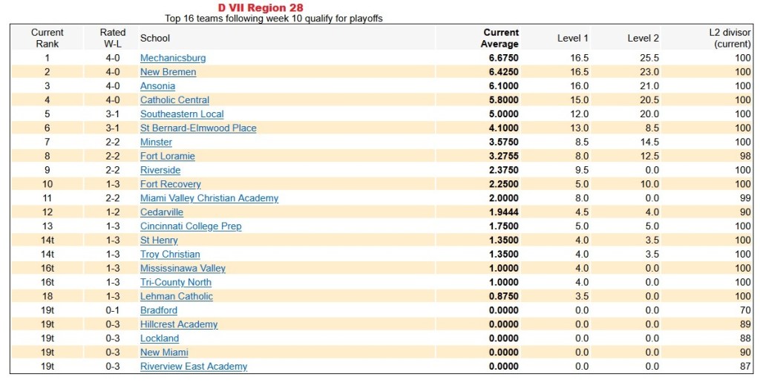This screenshot has height=383, width=760.
Task: Click the Troy Christian link
Action: pos(170,254)
